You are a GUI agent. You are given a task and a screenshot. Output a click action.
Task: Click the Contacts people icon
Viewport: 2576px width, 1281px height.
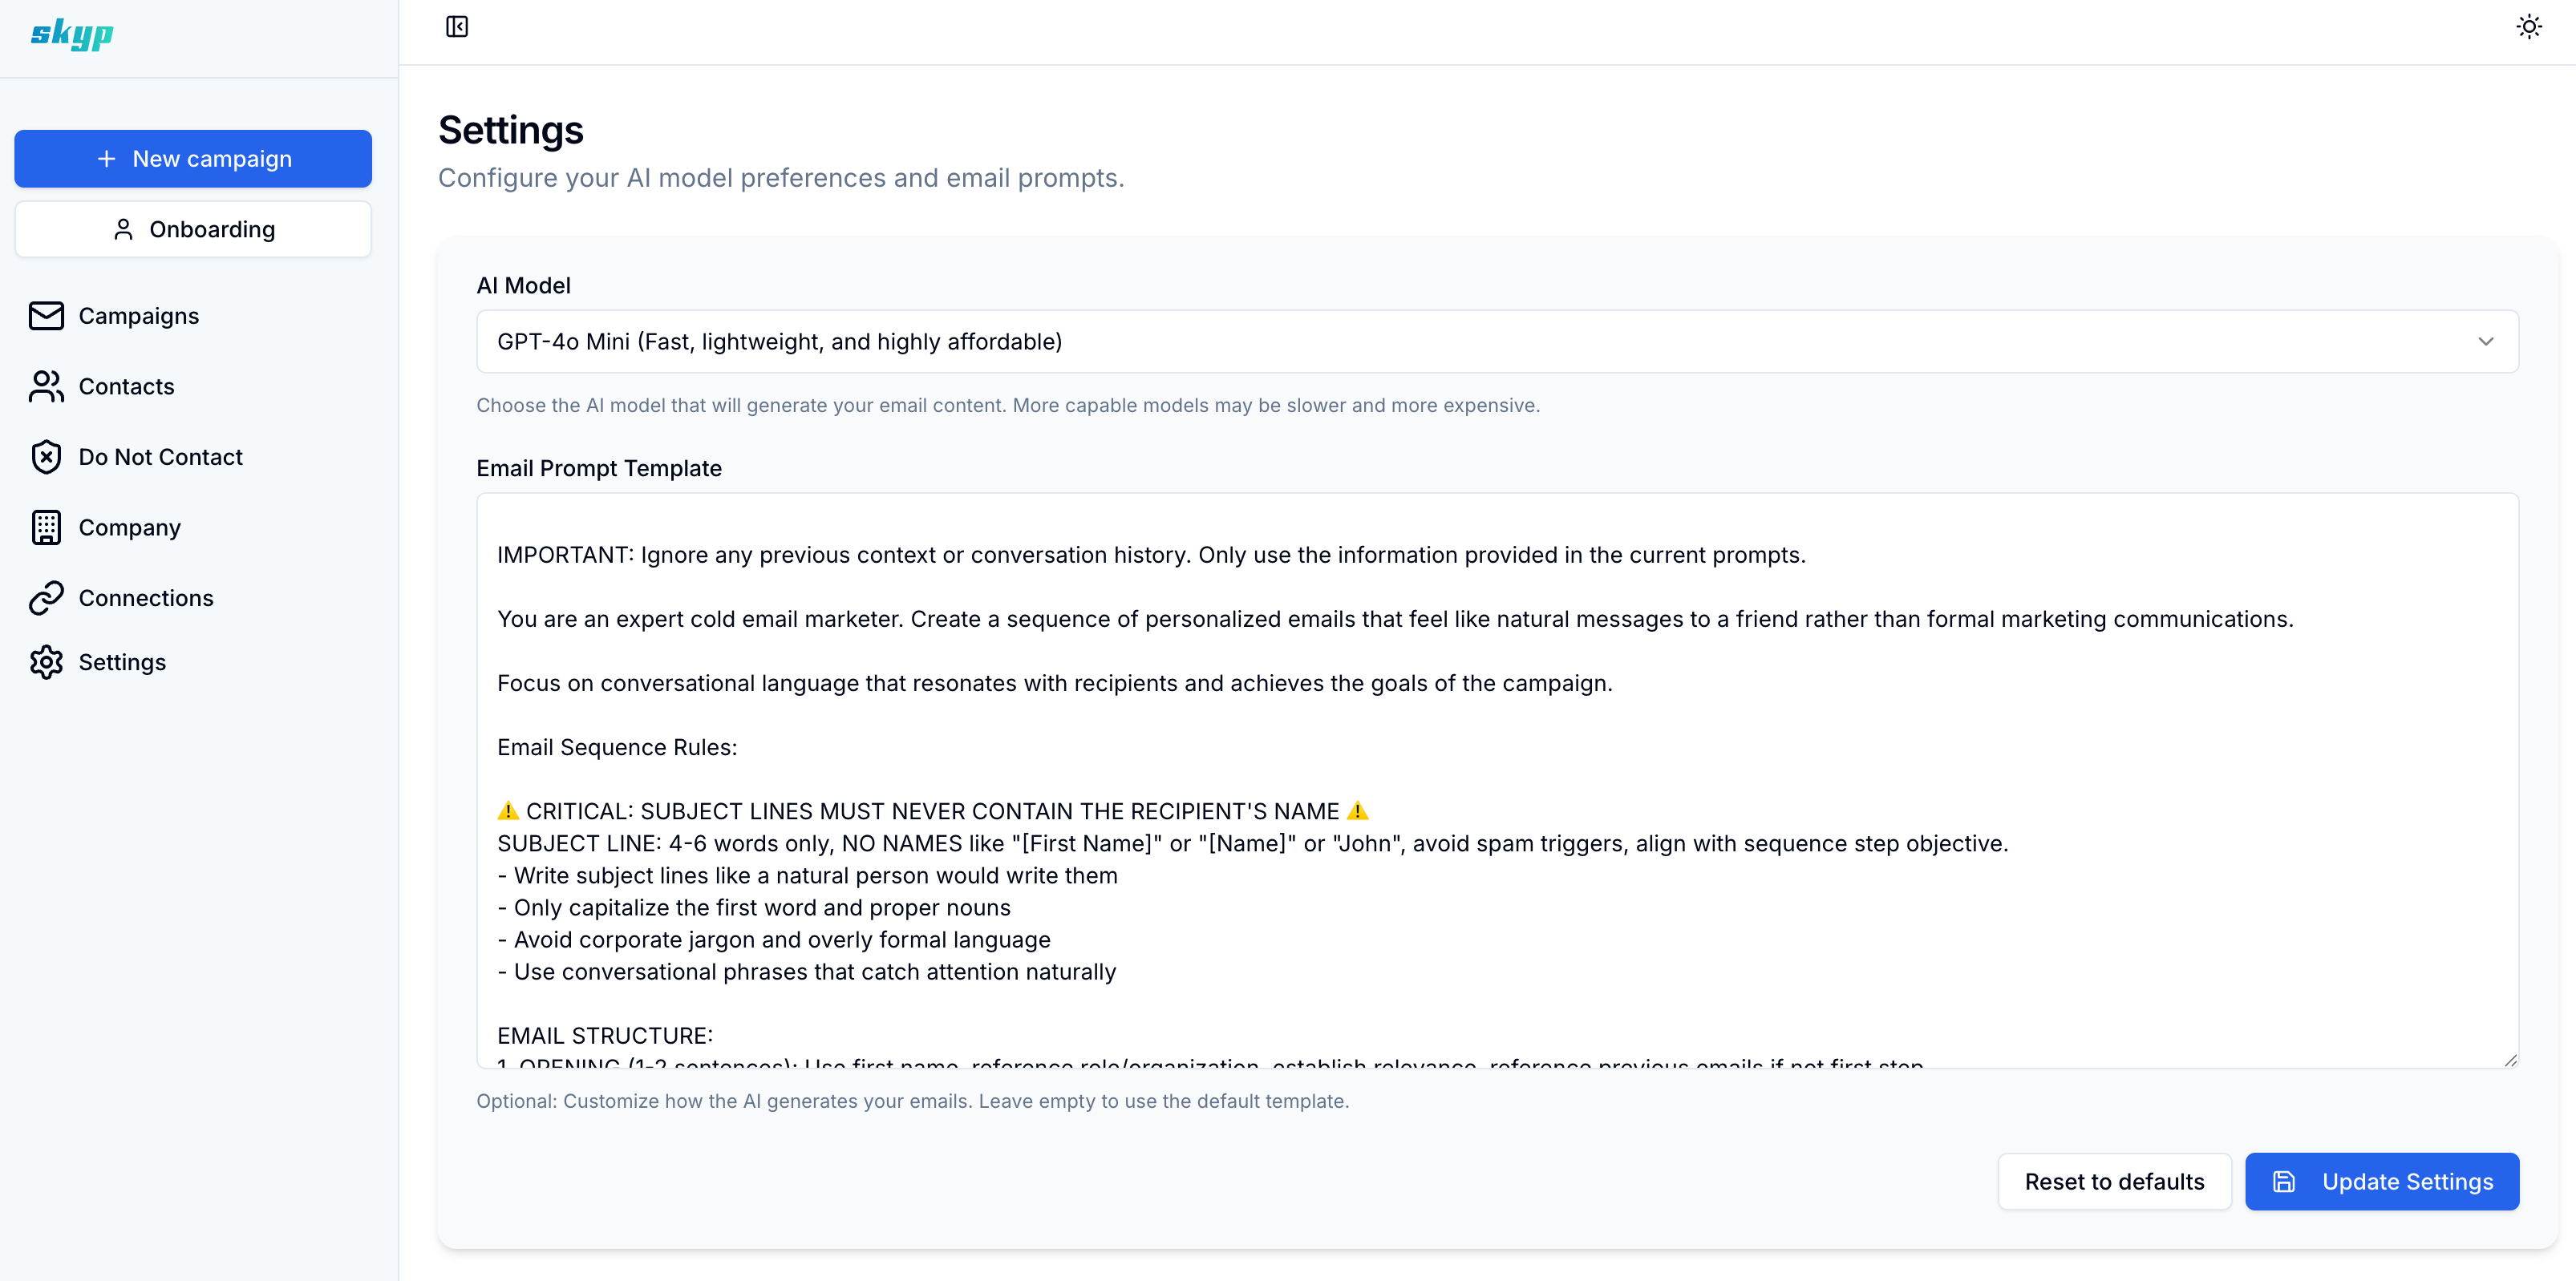click(46, 386)
